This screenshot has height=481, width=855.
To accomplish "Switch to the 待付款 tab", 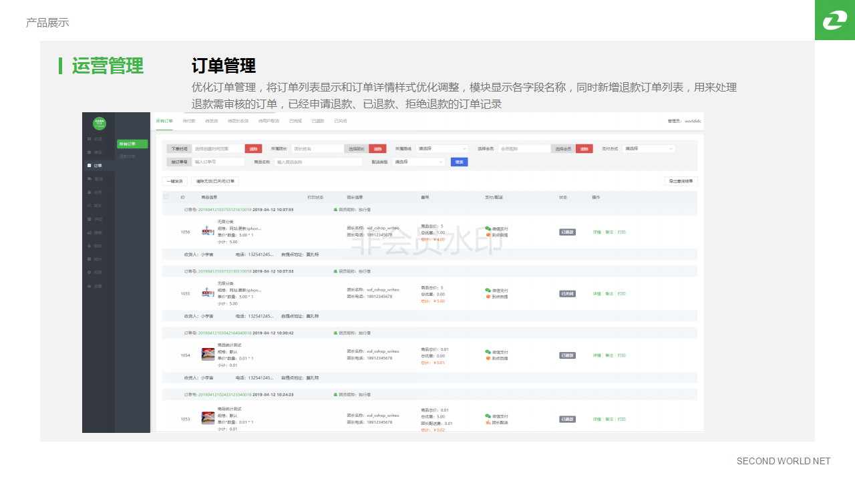I will 189,121.
